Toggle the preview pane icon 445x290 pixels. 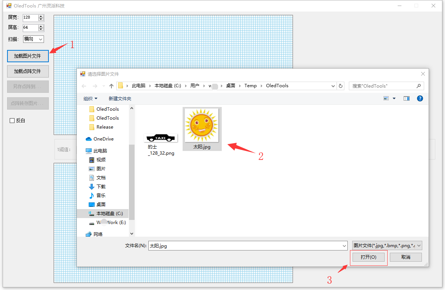407,98
